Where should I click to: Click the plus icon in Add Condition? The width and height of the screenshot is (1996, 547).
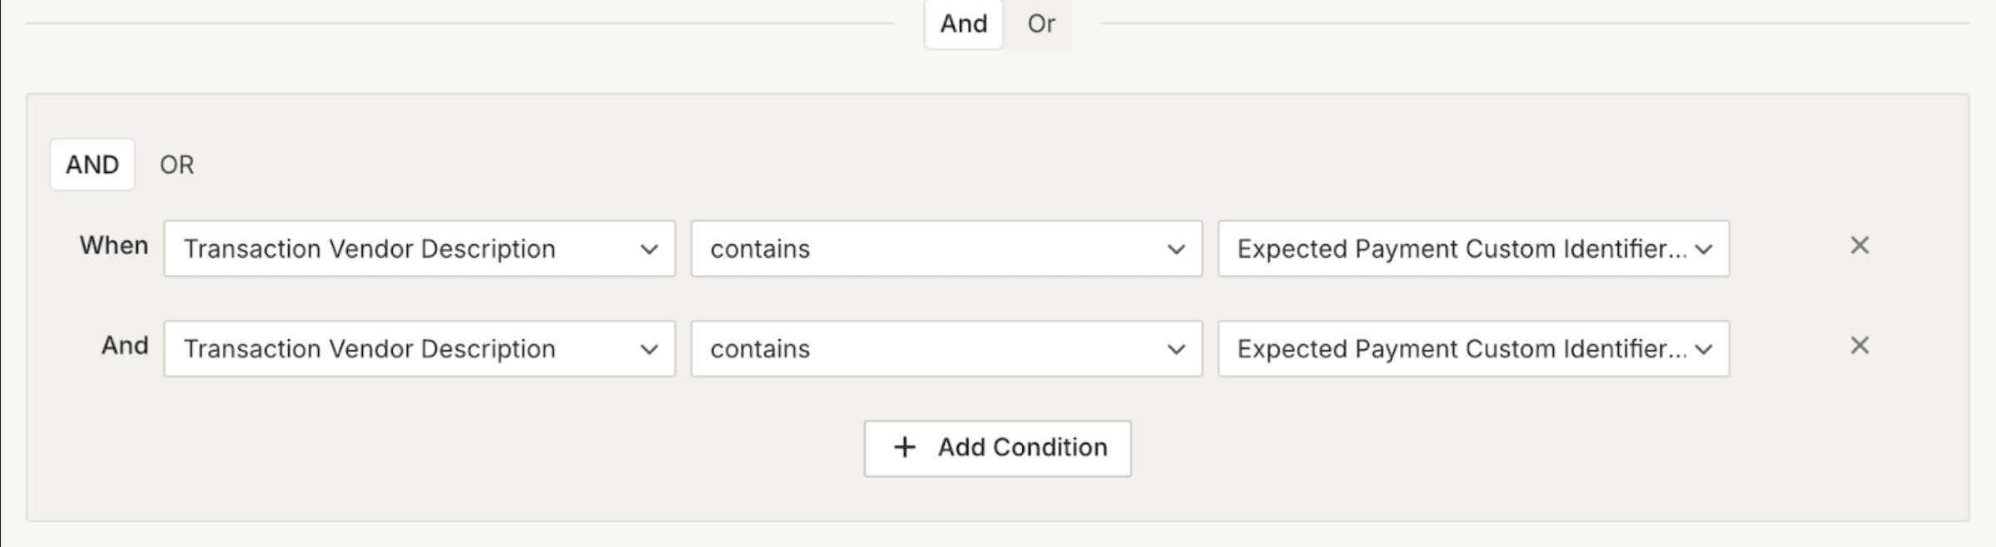[x=904, y=448]
